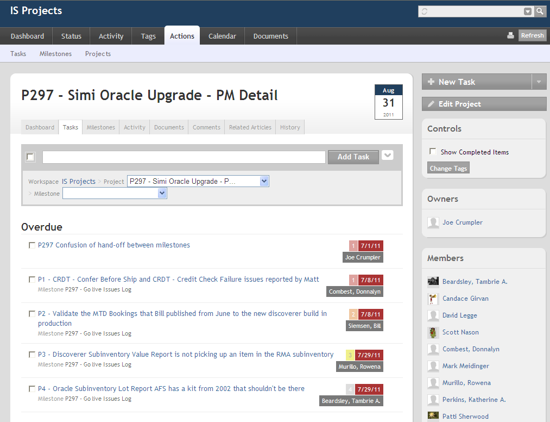Click into the new task name field

184,157
